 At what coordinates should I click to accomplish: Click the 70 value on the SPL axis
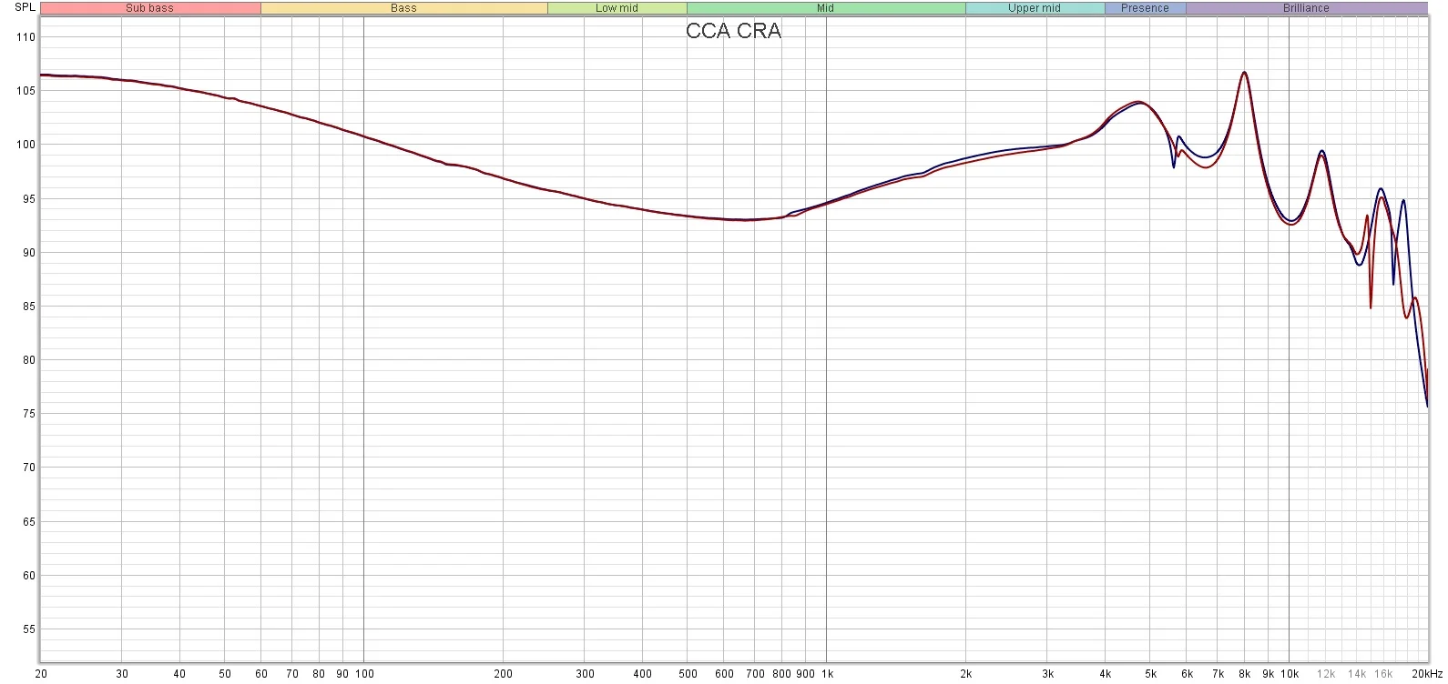[28, 468]
